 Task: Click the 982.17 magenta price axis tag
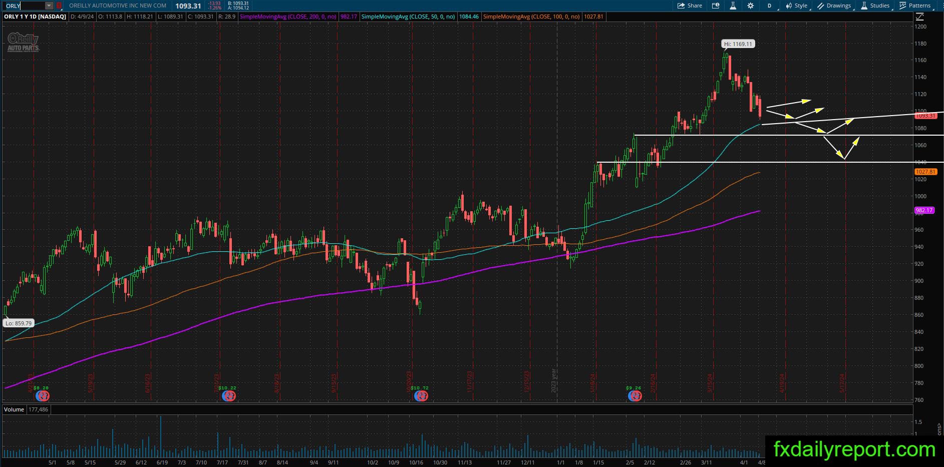(x=924, y=210)
